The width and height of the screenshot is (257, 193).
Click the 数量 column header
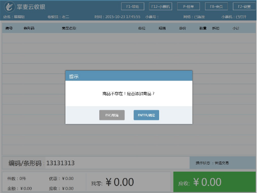point(203,28)
